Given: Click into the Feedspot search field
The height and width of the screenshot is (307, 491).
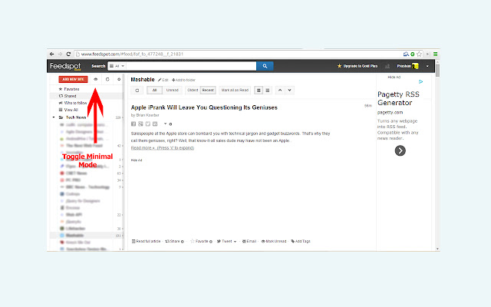Looking at the screenshot, I should point(191,66).
